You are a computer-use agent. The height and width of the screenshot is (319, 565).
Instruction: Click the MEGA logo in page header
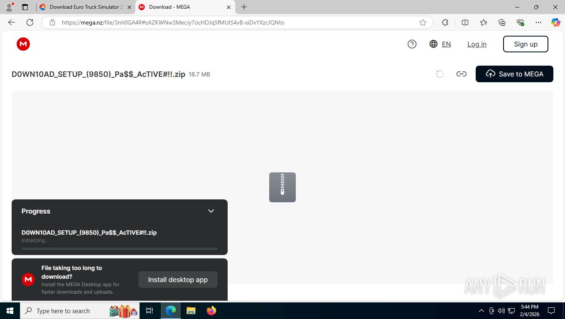[23, 44]
